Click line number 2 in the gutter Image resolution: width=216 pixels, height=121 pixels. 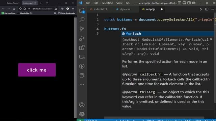[98, 19]
